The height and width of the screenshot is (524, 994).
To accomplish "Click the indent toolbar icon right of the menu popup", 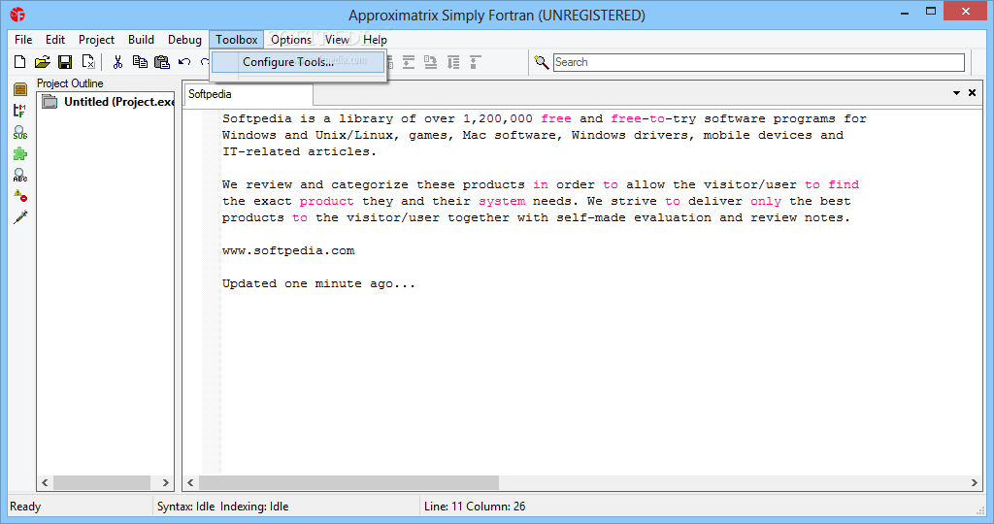I will coord(409,62).
